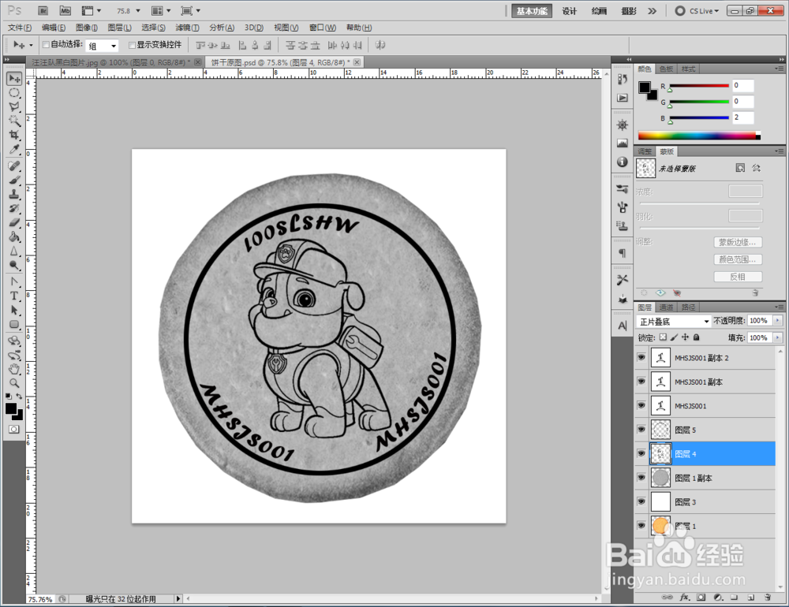
Task: Select the Healing Brush tool
Action: (x=14, y=166)
